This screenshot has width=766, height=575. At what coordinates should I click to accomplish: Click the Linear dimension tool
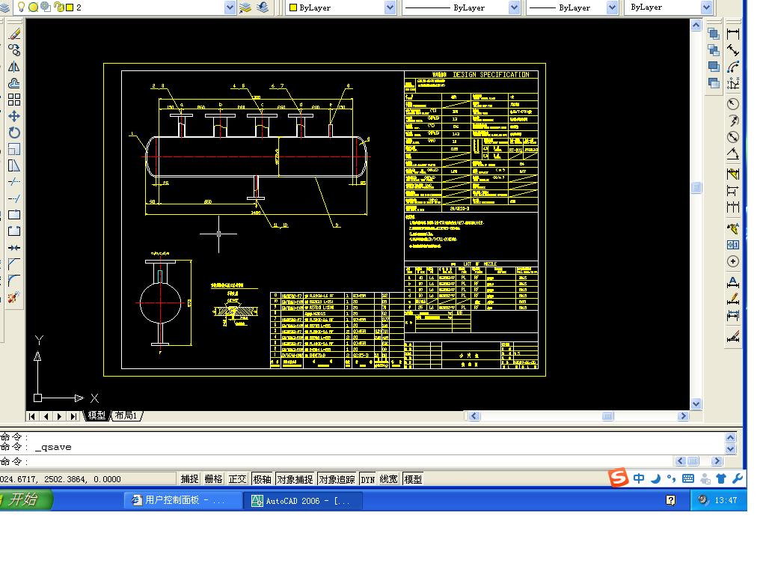click(733, 34)
